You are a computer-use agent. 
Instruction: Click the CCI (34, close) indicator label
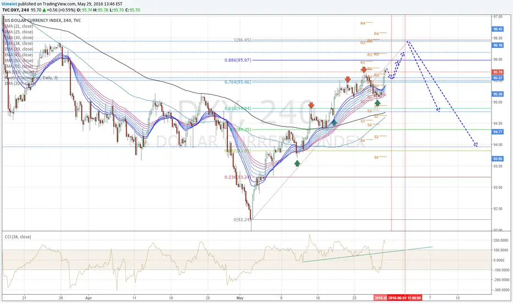click(x=18, y=237)
